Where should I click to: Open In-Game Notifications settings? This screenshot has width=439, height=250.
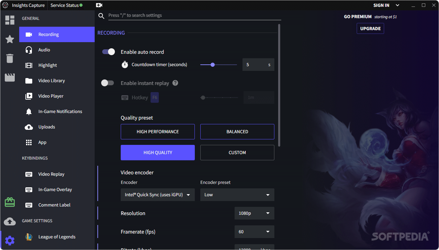tap(57, 111)
